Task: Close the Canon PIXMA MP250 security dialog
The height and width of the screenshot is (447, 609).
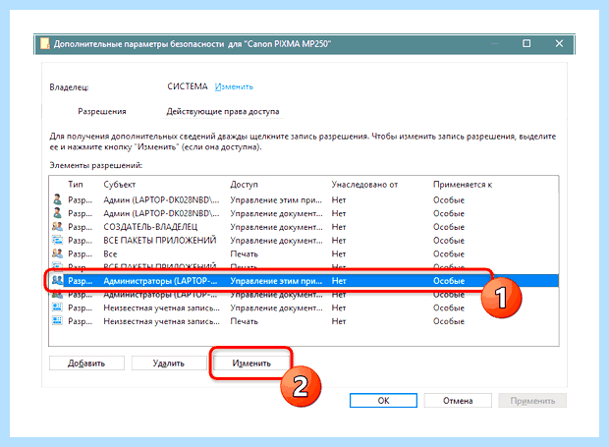Action: 559,43
